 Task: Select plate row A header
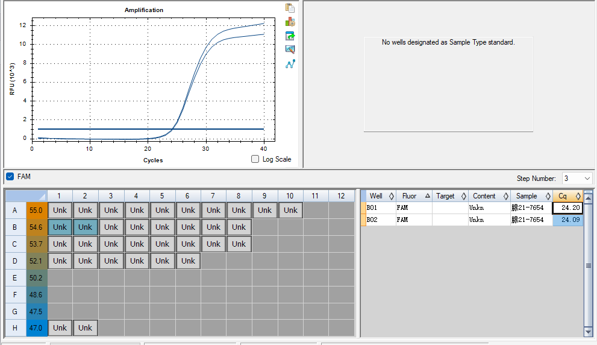[16, 210]
